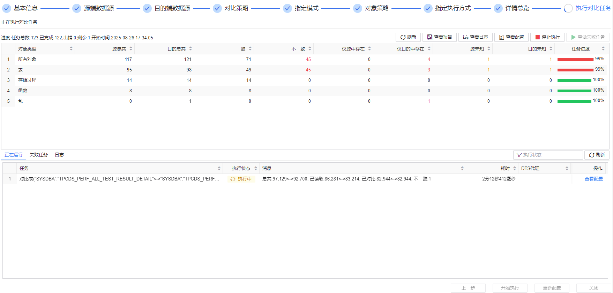Click the 重做失败任务 button
This screenshot has width=613, height=293.
(588, 37)
